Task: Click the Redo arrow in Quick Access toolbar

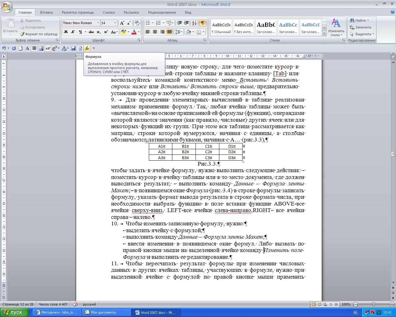Action: pos(14,48)
